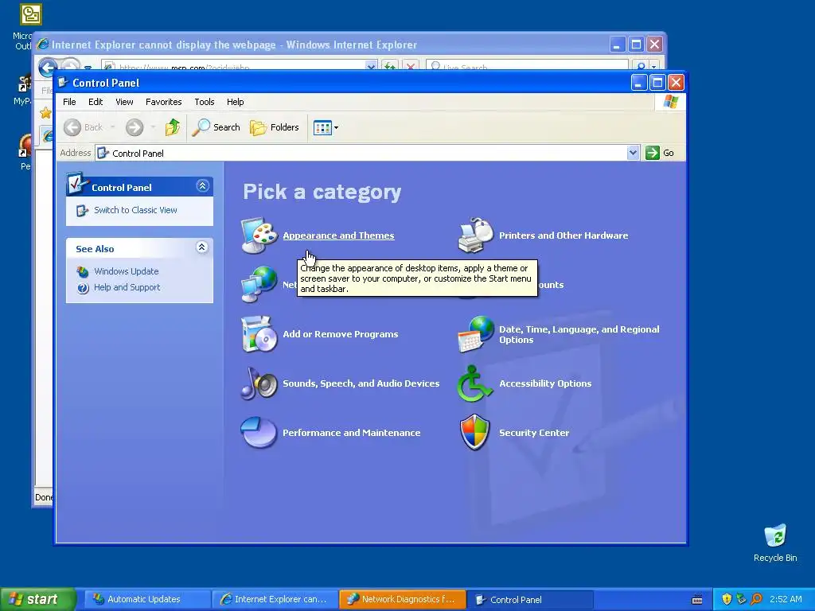The image size is (815, 611).
Task: Click the Search magnifier toolbar button
Action: [x=216, y=127]
